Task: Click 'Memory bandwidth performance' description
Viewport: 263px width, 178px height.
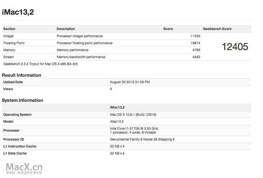Action: coord(81,57)
